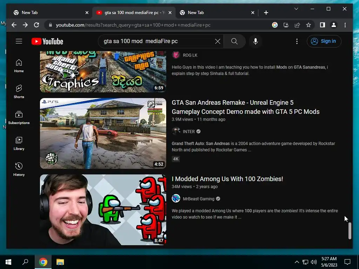Visit the ROG LK channel name
This screenshot has width=359, height=269.
[190, 55]
